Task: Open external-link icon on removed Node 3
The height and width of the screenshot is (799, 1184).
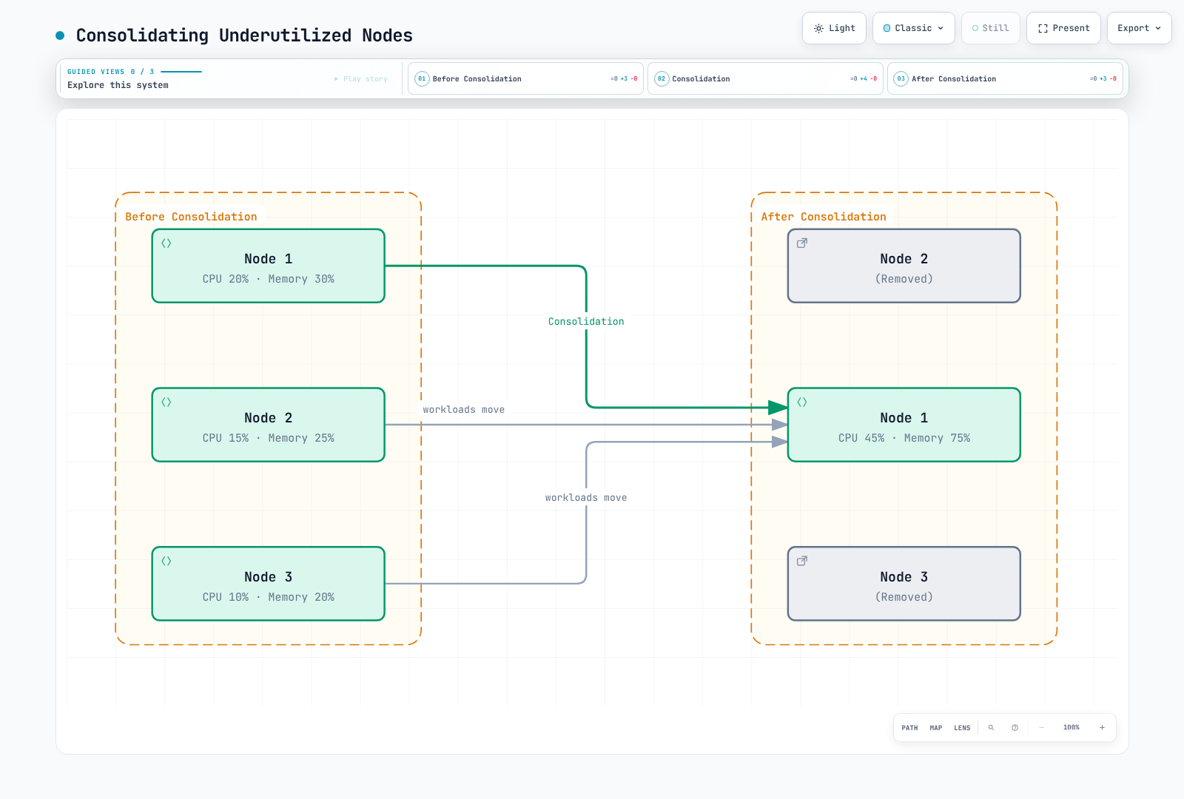Action: [802, 562]
